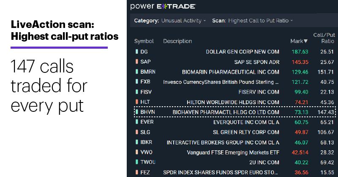Viewport: 338px width, 177px height.
Task: Click the red indicator beside SLG
Action: point(136,132)
